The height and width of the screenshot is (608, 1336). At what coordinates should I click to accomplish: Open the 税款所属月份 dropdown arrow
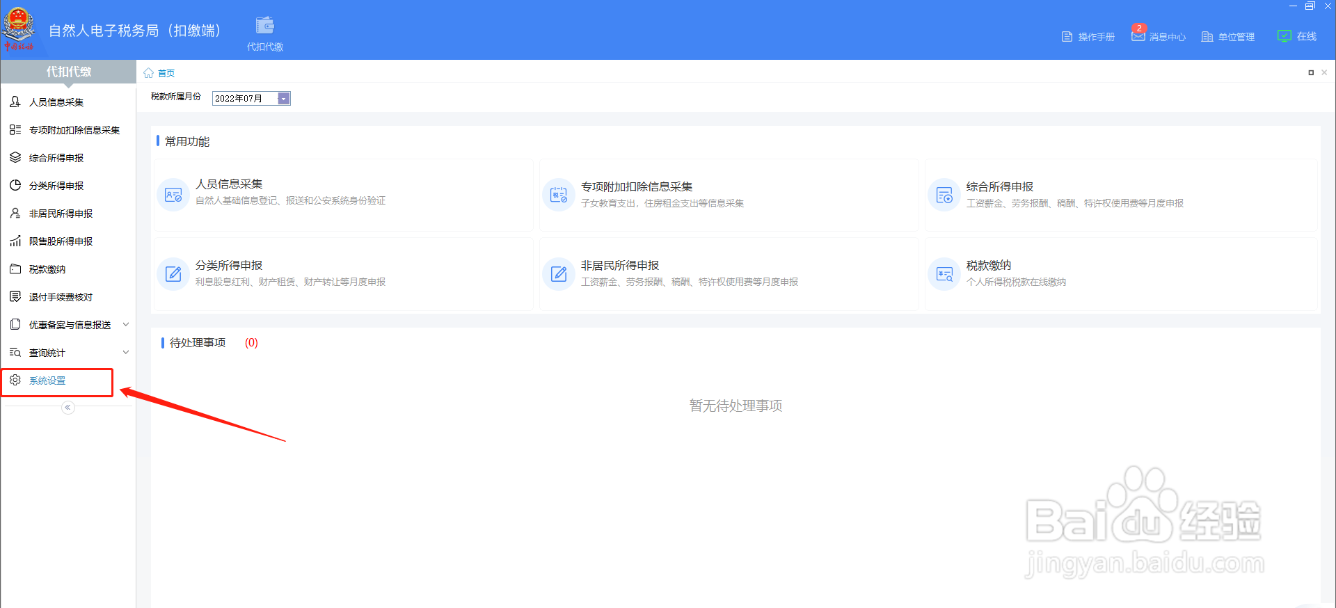(284, 99)
